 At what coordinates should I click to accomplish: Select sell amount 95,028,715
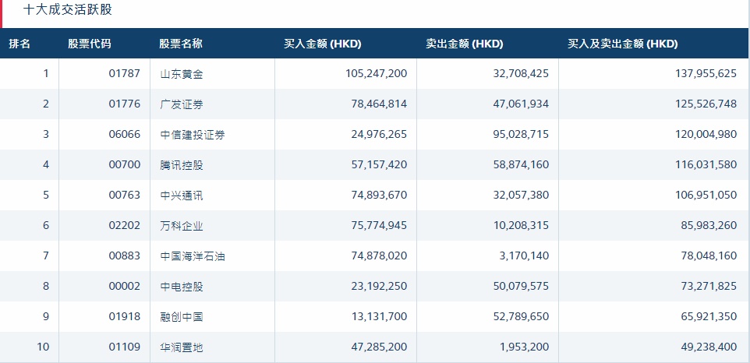(x=521, y=135)
